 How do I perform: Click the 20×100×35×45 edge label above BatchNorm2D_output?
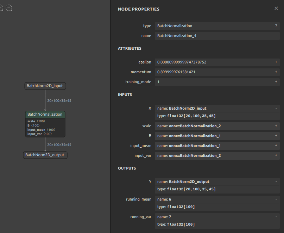click(59, 145)
